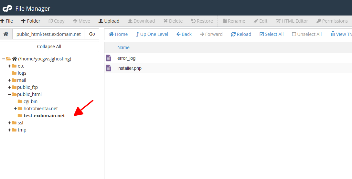The image size is (352, 179).
Task: Click the Reload button
Action: click(241, 34)
